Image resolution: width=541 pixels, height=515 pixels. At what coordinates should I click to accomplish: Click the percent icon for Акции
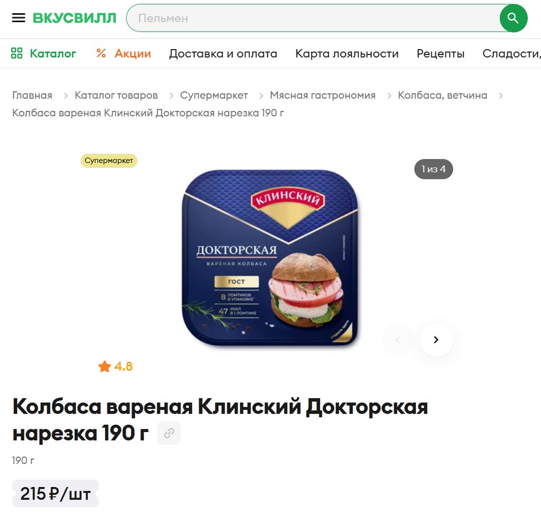101,53
